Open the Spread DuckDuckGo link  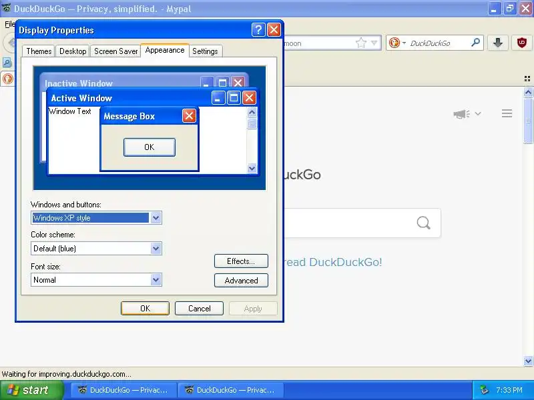pos(332,262)
